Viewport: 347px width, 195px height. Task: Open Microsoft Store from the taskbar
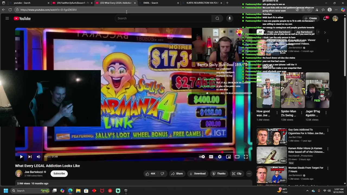(86, 191)
